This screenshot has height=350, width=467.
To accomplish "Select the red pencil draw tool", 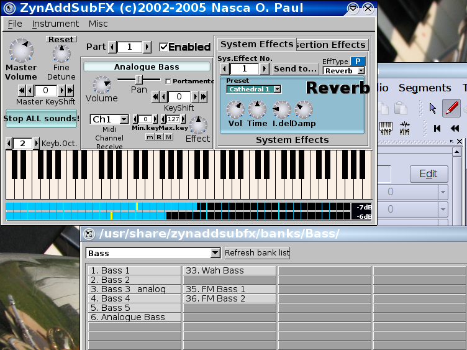I will click(x=451, y=108).
